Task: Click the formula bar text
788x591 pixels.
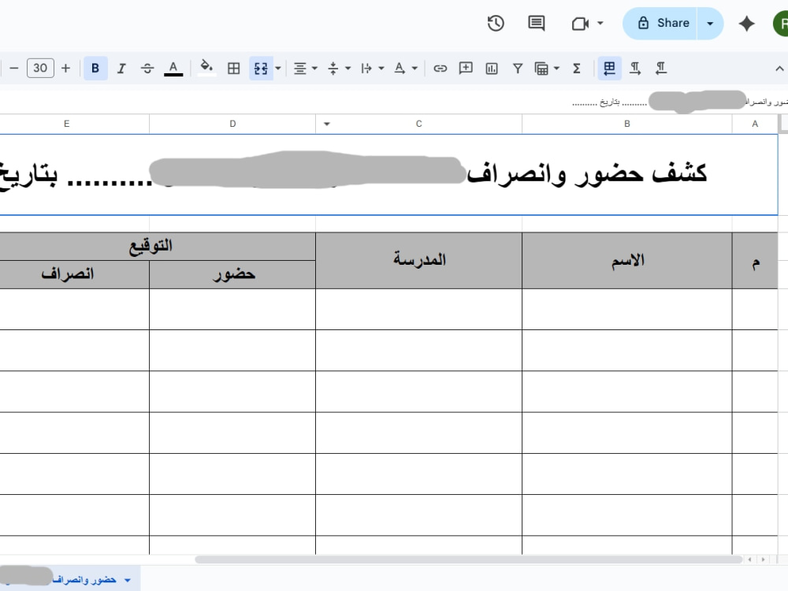Action: click(680, 102)
